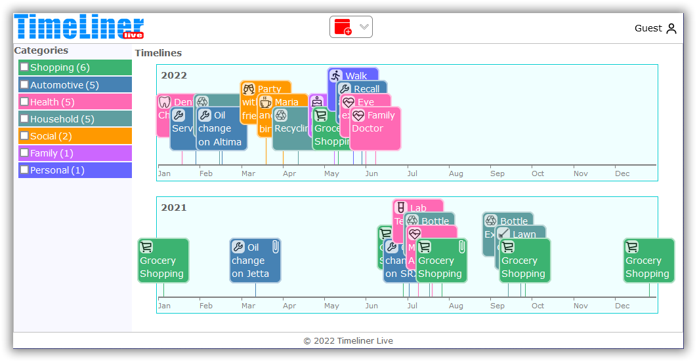
Task: Click the © 2022 Timeliner Live footer text
Action: 348,340
